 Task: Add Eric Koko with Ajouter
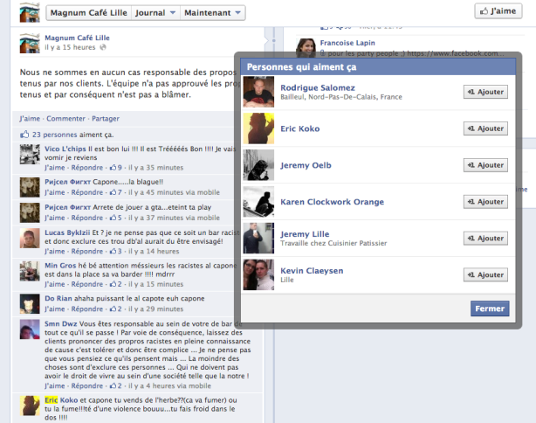pos(485,128)
